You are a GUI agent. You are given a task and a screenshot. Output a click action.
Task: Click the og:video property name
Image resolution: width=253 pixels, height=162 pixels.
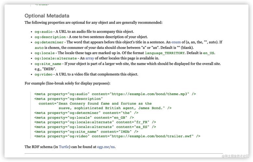(x=44, y=75)
